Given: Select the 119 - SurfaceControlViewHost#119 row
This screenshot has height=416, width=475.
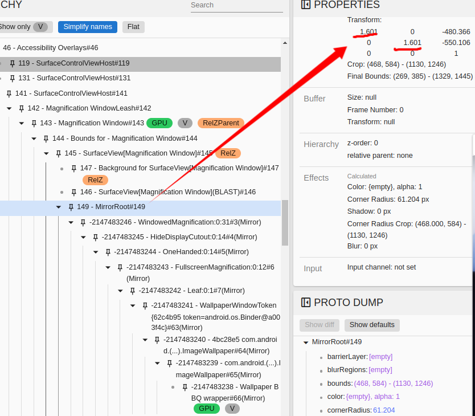Looking at the screenshot, I should coord(140,63).
